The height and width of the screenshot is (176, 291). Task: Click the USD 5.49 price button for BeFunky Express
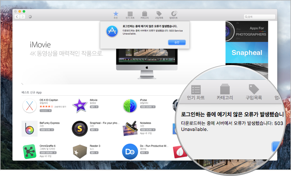click(x=46, y=130)
